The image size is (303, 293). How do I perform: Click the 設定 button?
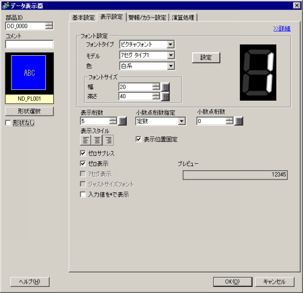[x=206, y=58]
